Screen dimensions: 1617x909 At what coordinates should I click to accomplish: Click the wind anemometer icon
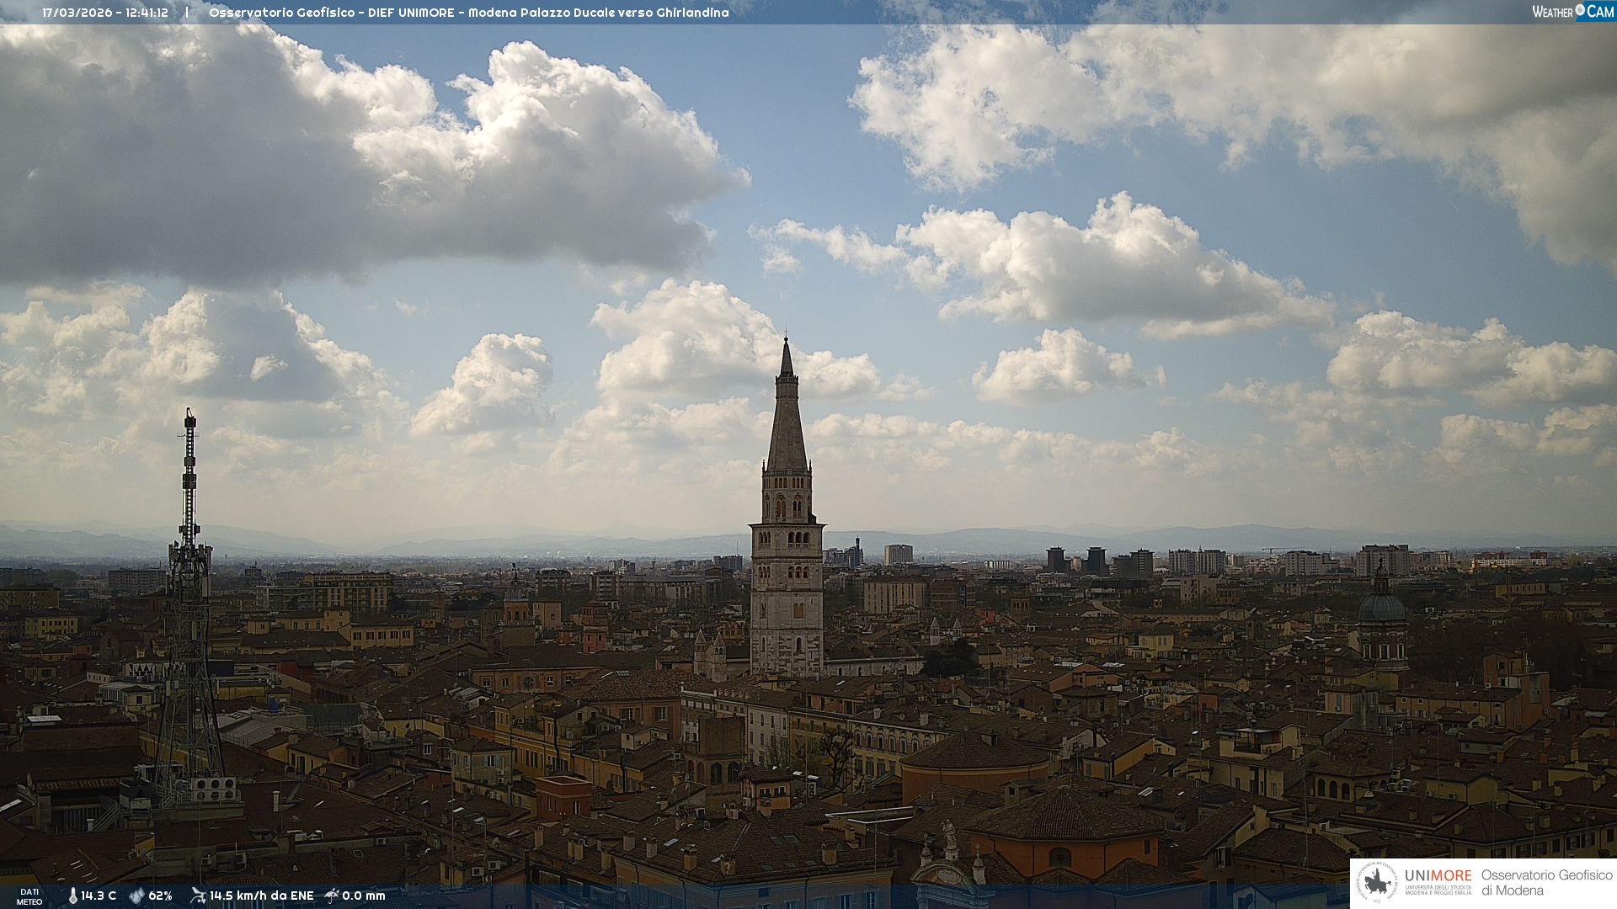point(198,896)
